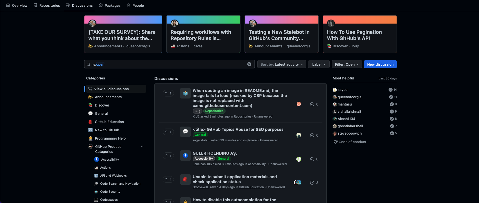Click the category icon beside README.md image discussion
Screen dimensions: 479x203
[x=185, y=93]
